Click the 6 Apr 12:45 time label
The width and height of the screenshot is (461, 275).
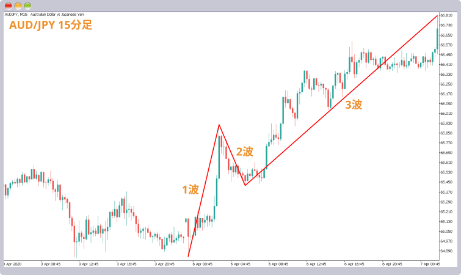(x=316, y=264)
